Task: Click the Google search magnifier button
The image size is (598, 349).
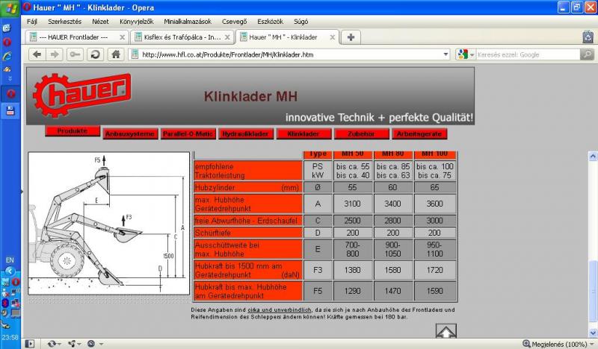Action: coord(587,54)
